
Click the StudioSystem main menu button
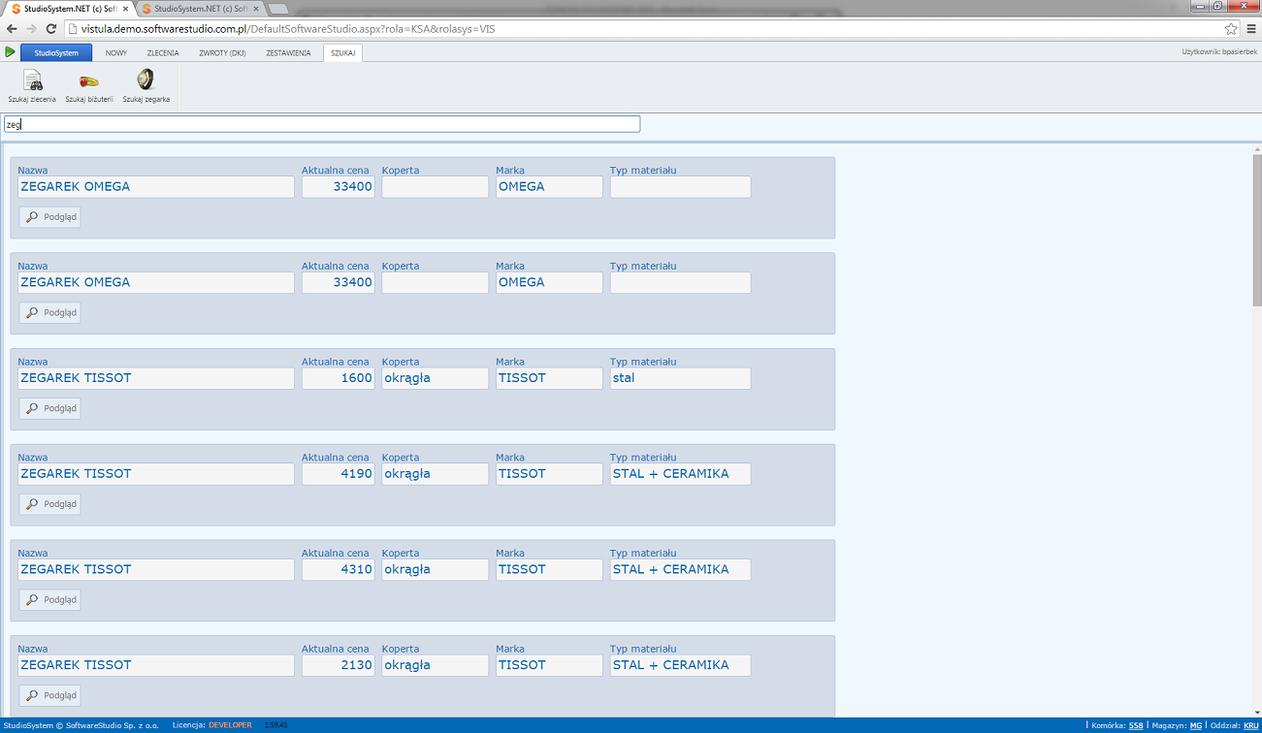pos(56,52)
